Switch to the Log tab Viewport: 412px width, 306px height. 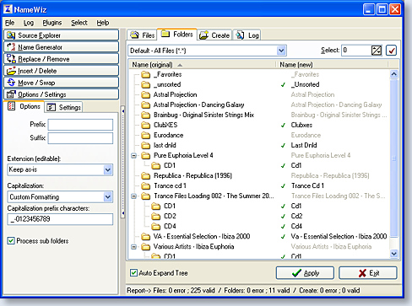click(x=247, y=35)
